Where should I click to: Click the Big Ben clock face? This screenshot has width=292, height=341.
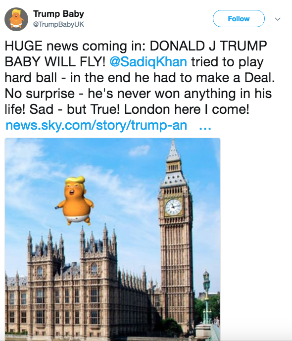173,207
